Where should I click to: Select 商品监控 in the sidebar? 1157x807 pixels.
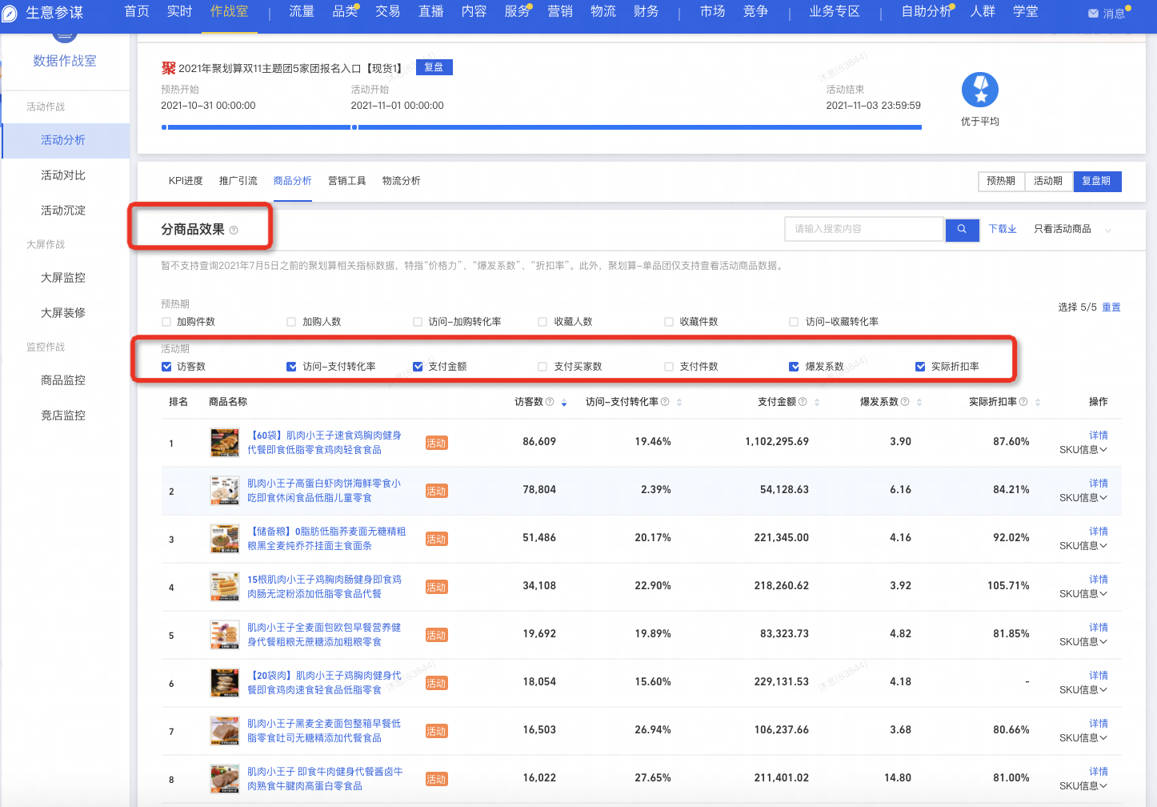click(x=63, y=380)
